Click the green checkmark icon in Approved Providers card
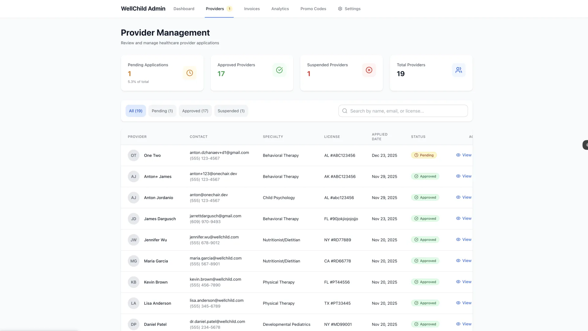 [279, 70]
